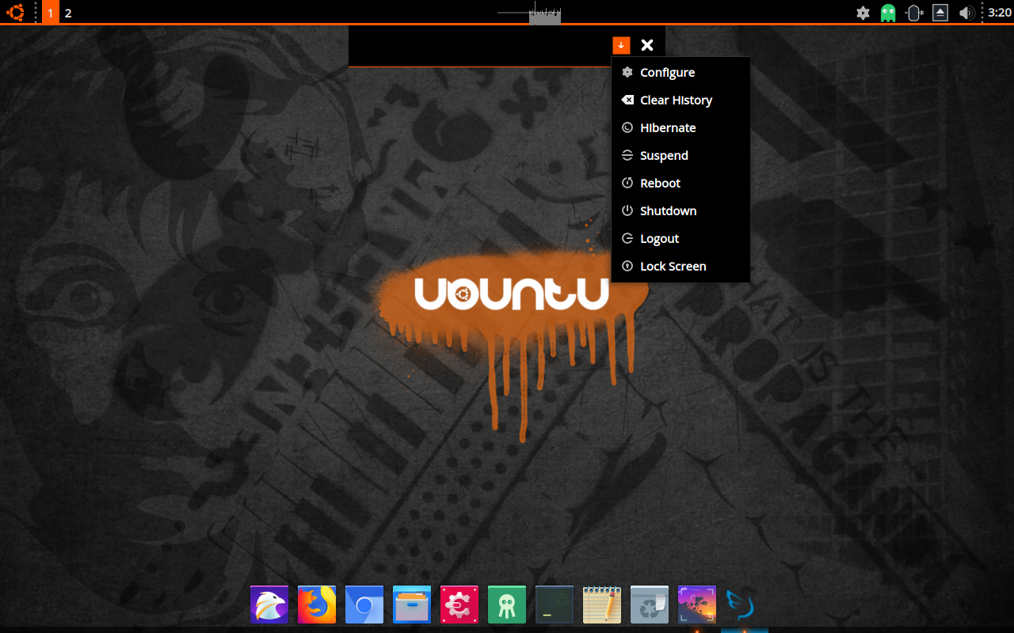
Task: Launch the white eagle app from dock
Action: coord(269,605)
